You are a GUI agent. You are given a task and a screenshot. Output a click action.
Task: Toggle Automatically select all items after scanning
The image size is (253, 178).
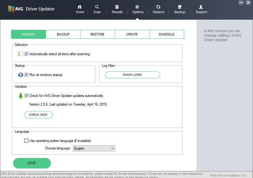[26, 54]
